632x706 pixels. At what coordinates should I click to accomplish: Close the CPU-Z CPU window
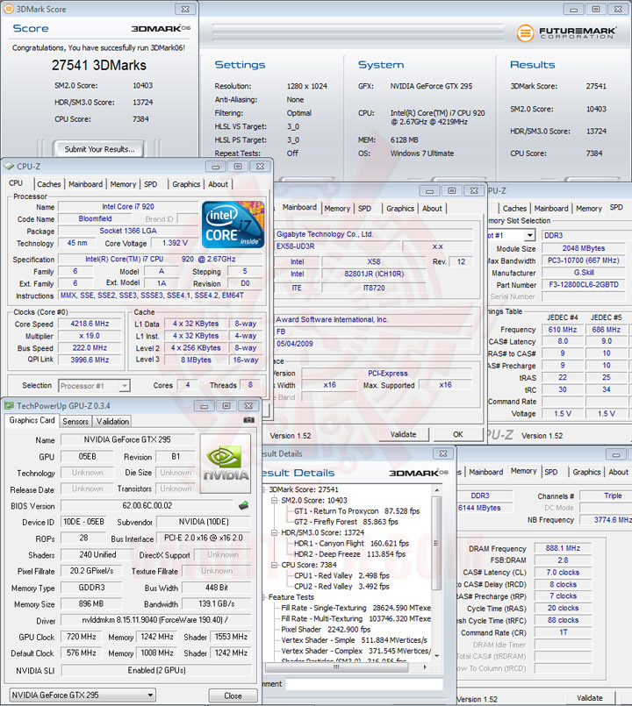pos(260,167)
